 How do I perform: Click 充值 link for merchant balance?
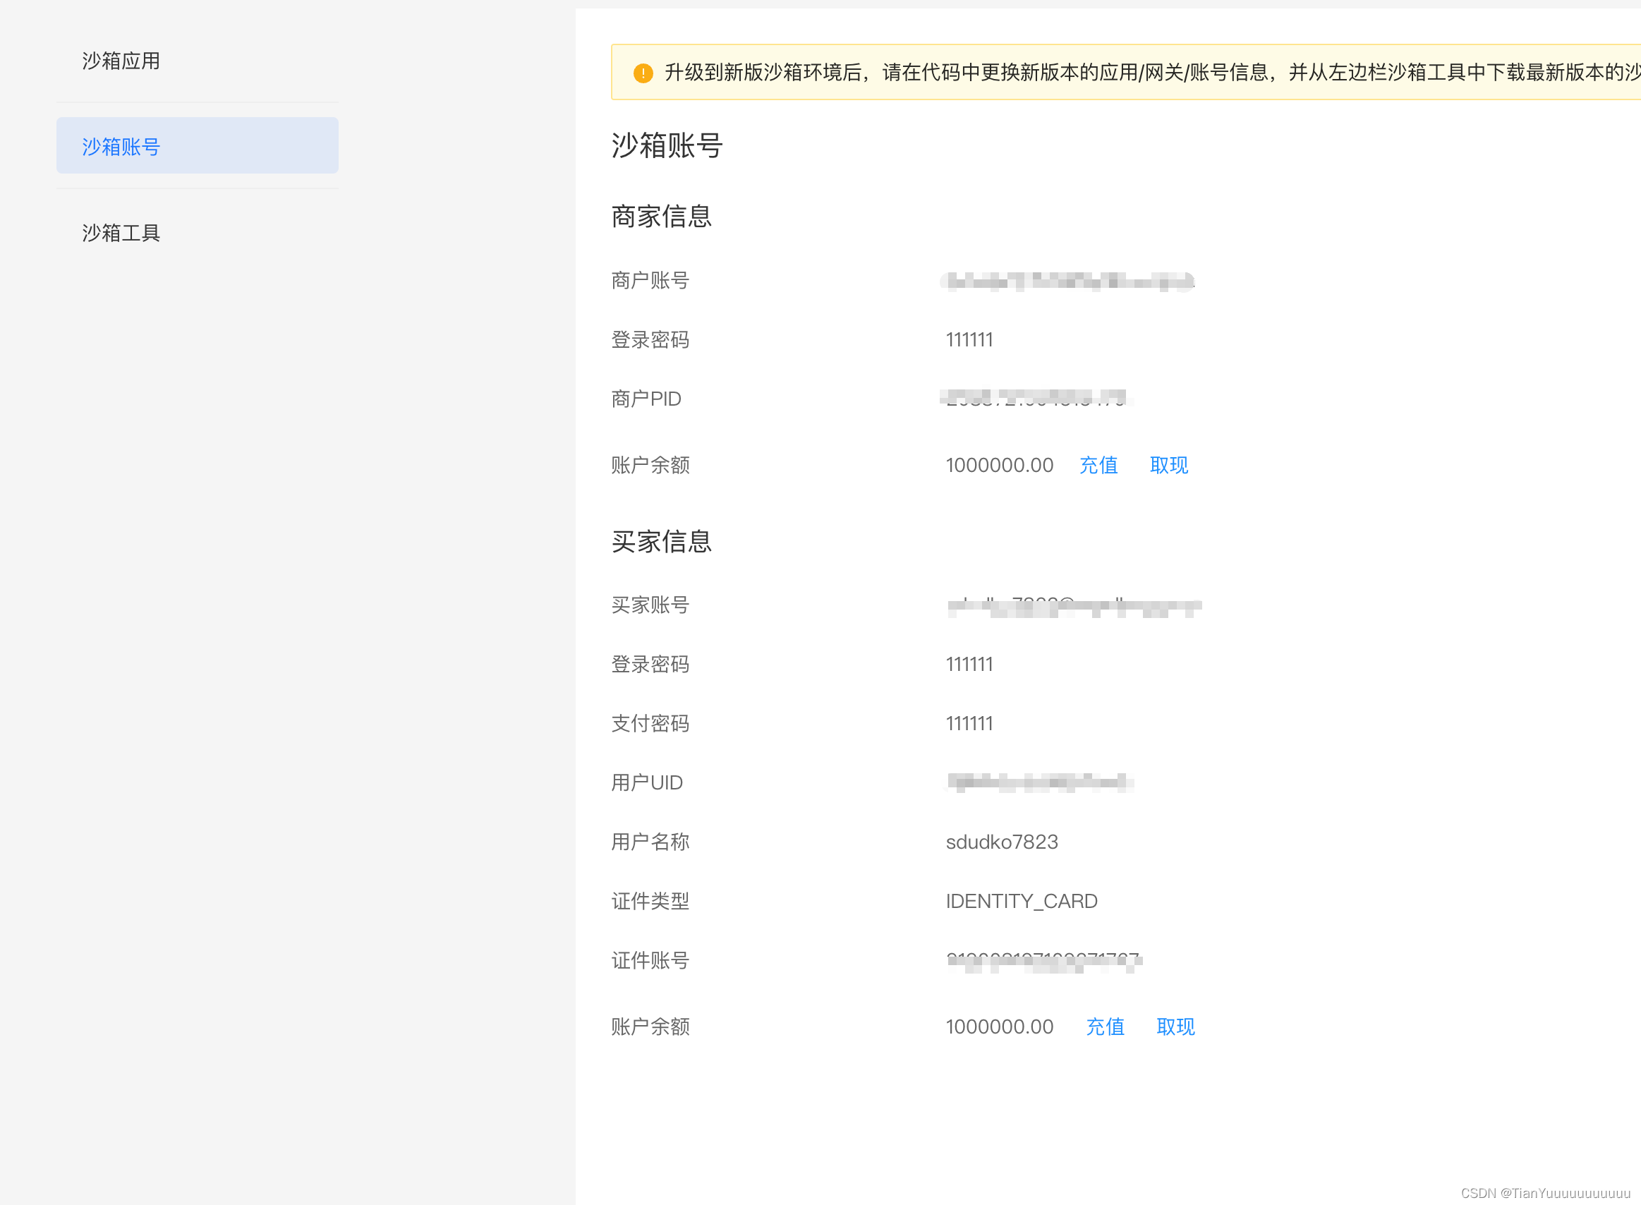pos(1098,465)
